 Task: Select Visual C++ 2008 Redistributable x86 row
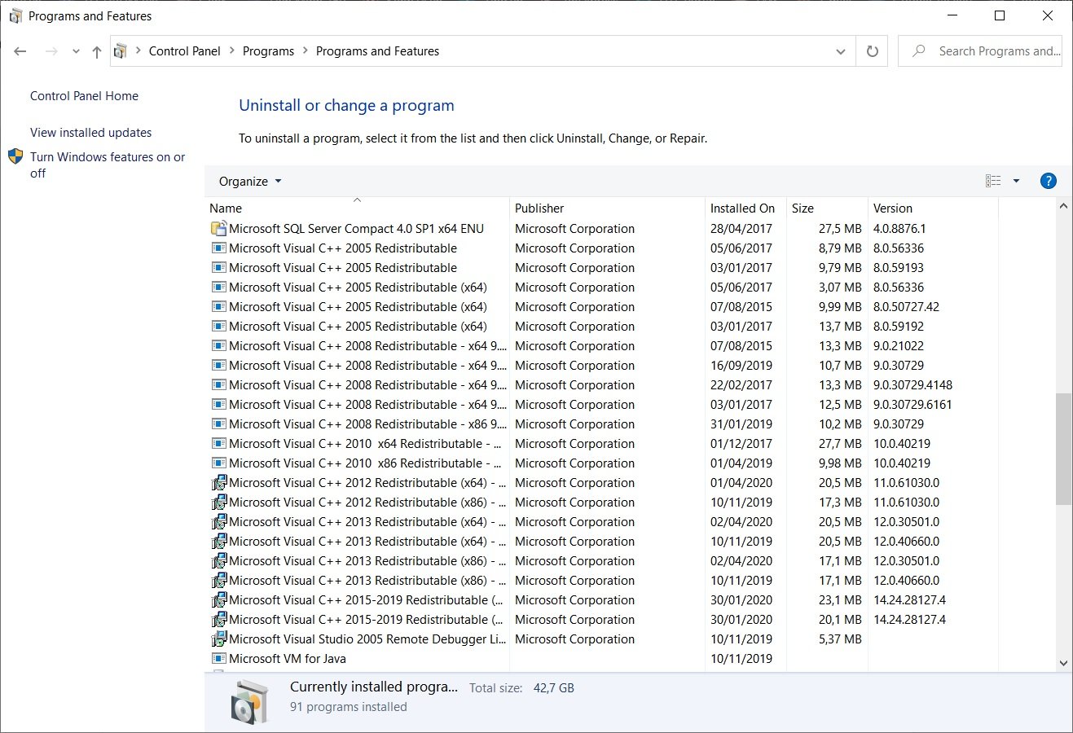coord(601,424)
